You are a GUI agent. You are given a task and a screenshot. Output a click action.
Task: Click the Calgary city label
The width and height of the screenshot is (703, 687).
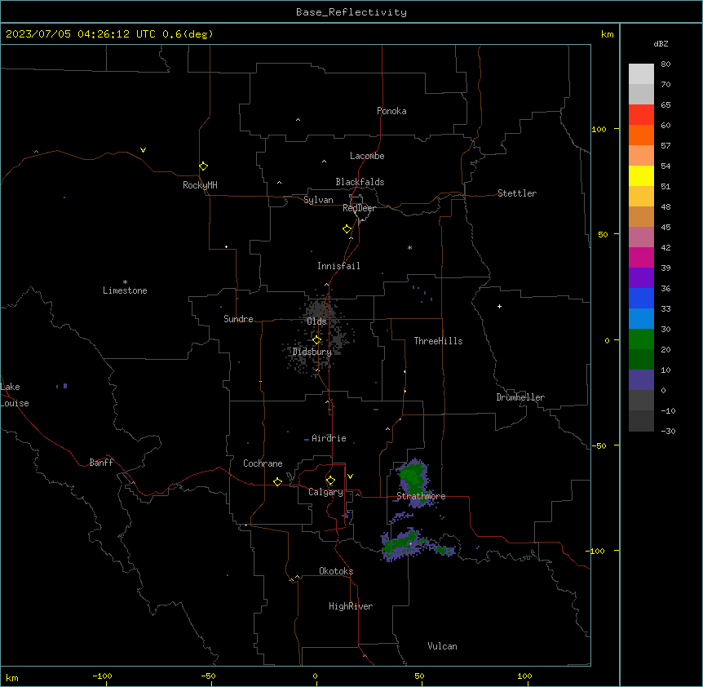click(325, 492)
